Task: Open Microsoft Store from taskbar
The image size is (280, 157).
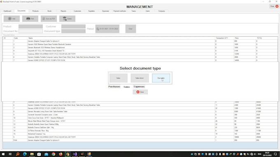Action: click(39, 154)
